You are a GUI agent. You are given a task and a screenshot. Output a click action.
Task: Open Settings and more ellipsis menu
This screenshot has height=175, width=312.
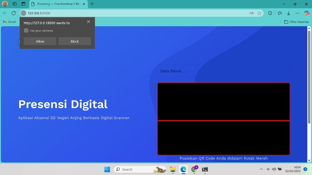297,13
